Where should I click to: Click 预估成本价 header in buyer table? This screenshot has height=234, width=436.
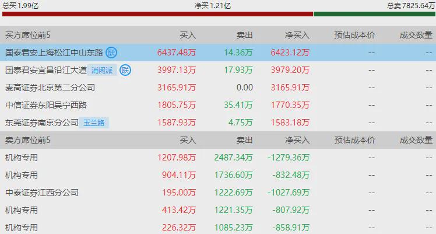coord(354,35)
